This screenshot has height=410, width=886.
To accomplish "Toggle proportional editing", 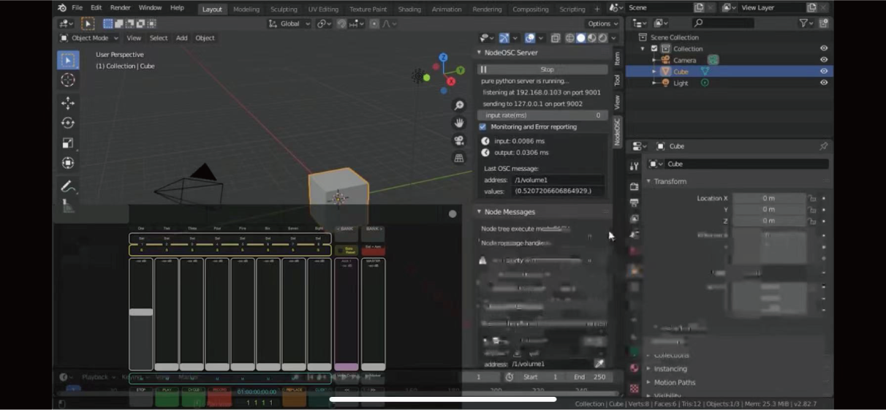I will [x=375, y=23].
